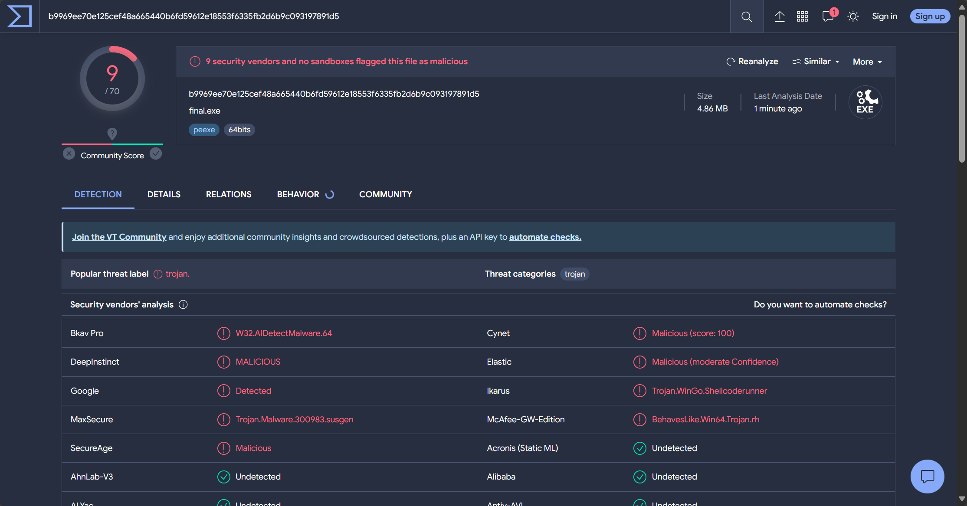The width and height of the screenshot is (967, 506).
Task: Click the 4.86 MB size value
Action: [x=712, y=109]
